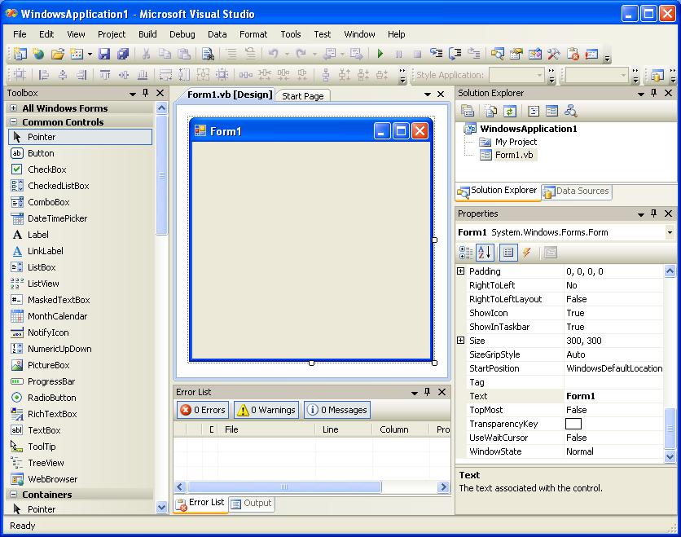Screen dimensions: 681x537
Task: Open the Format menu
Action: click(253, 34)
